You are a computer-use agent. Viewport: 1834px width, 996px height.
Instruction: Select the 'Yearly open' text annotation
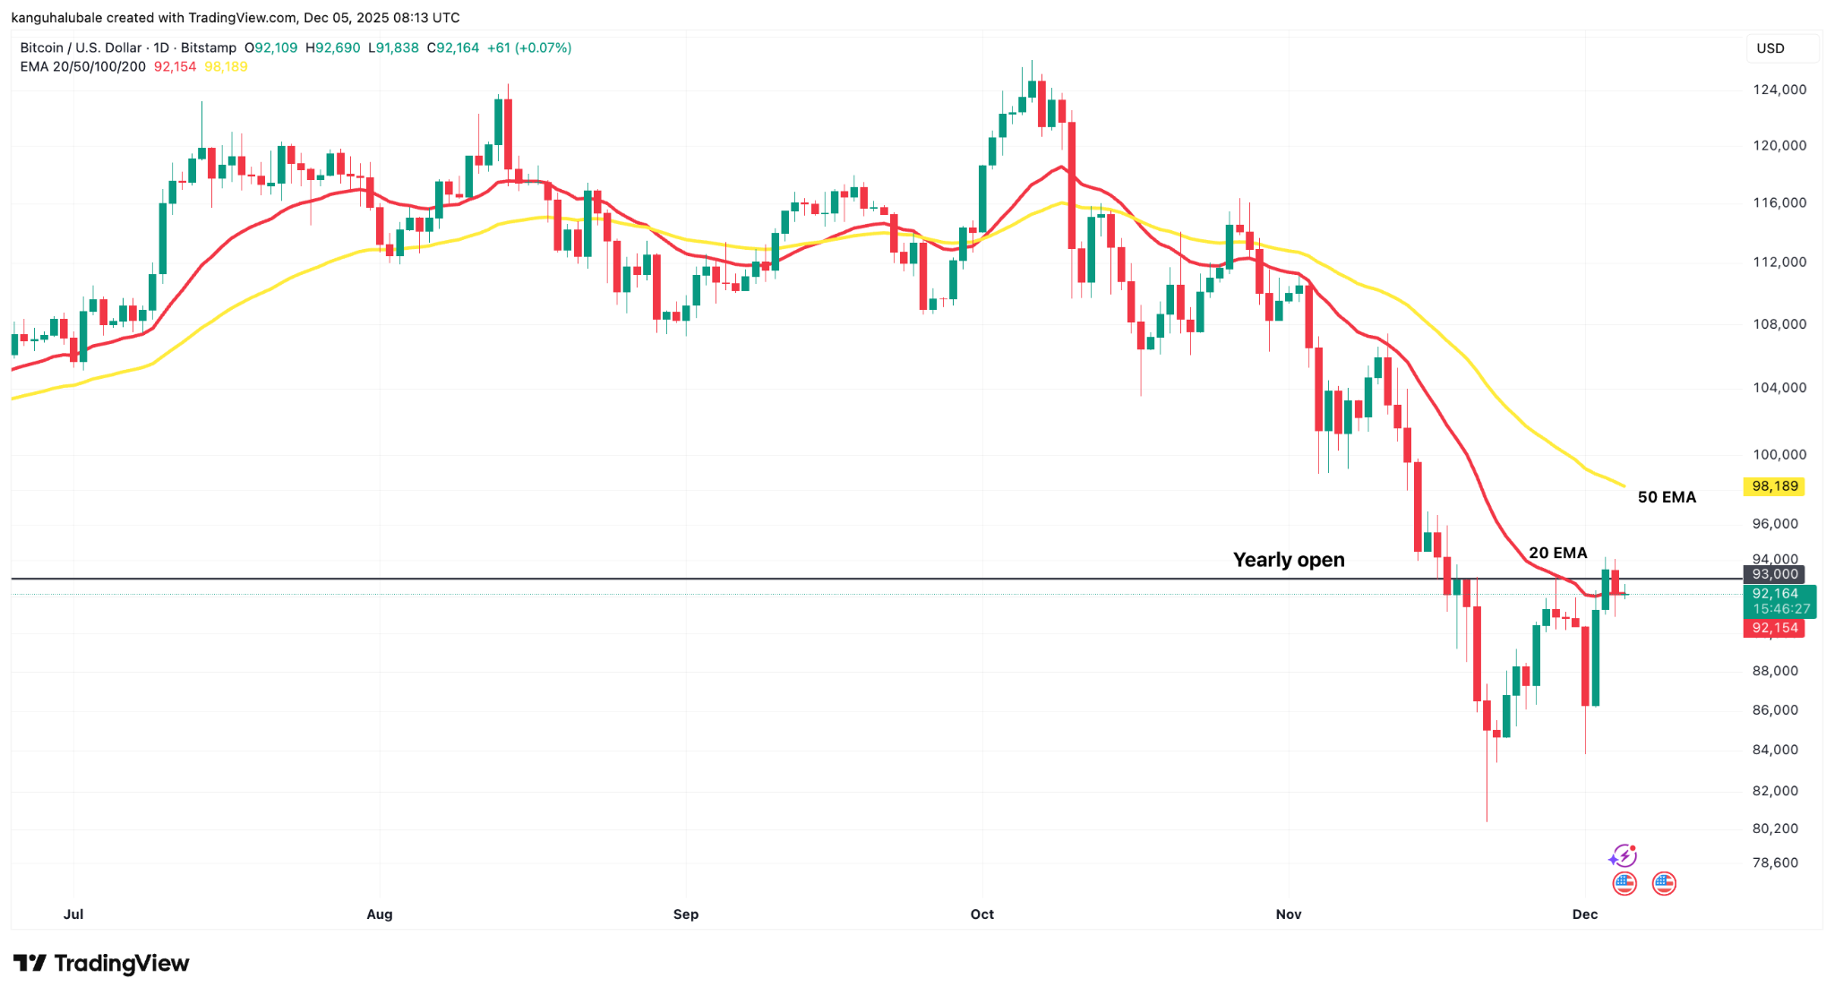(x=1289, y=560)
